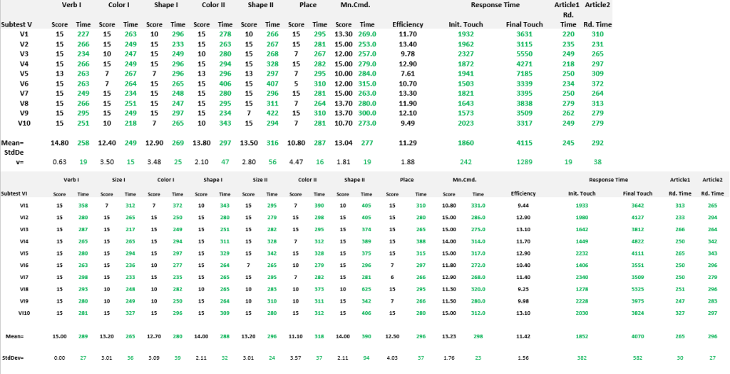Select row label V5 in Subtest V
Image resolution: width=730 pixels, height=374 pixels.
(24, 74)
